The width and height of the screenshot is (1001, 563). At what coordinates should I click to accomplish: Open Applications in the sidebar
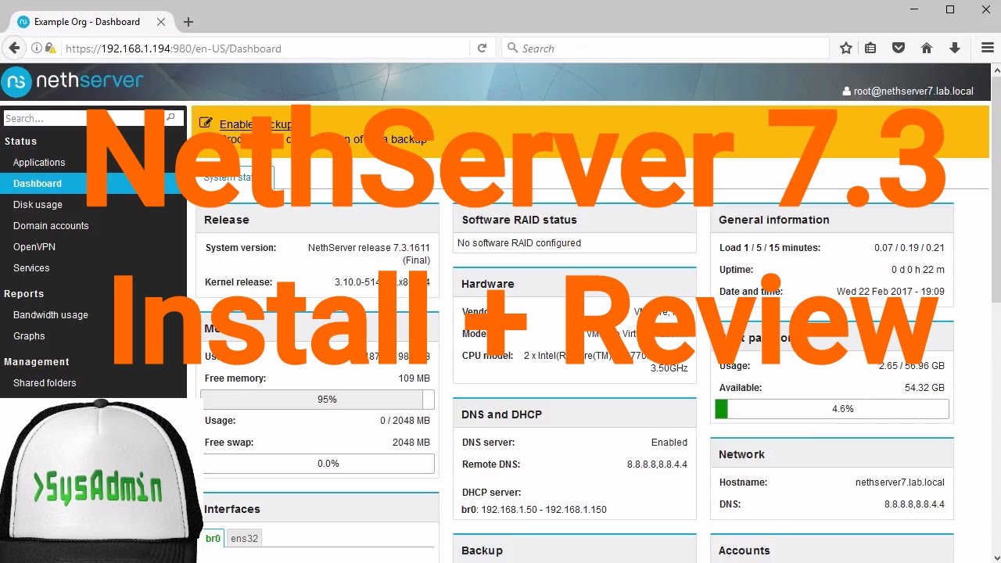pyautogui.click(x=39, y=163)
